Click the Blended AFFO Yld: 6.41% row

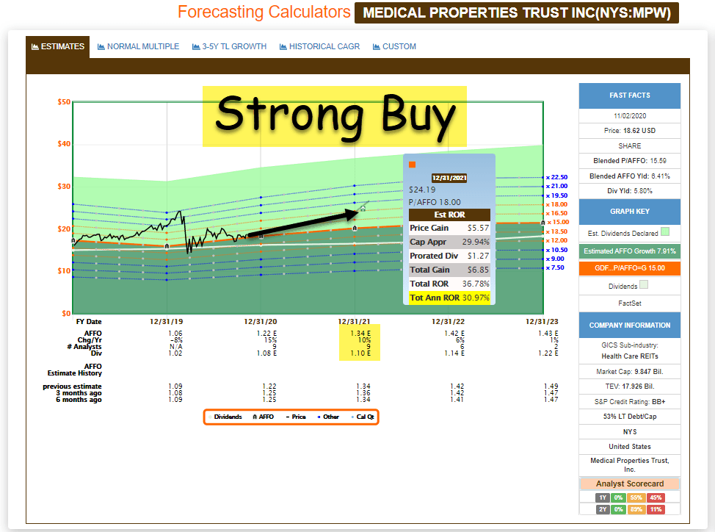click(x=630, y=176)
